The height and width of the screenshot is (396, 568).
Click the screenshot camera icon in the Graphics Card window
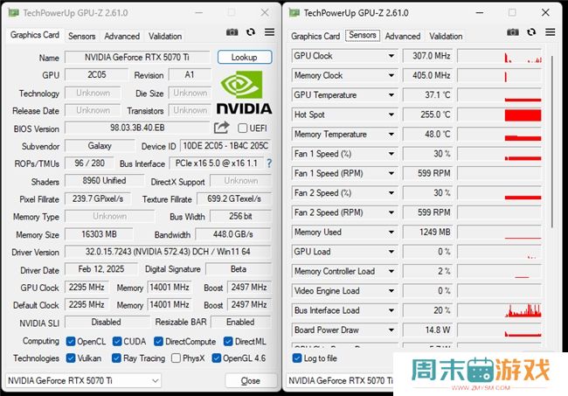pyautogui.click(x=232, y=32)
